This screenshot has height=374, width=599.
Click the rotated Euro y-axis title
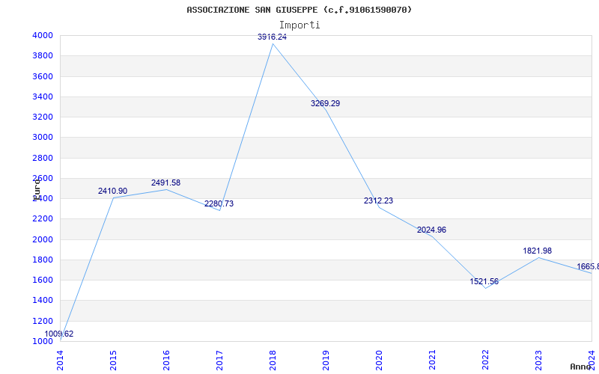click(37, 189)
